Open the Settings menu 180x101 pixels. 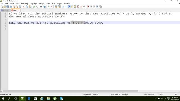41,4
